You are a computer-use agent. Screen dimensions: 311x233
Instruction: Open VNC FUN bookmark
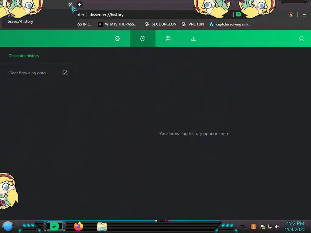[193, 24]
